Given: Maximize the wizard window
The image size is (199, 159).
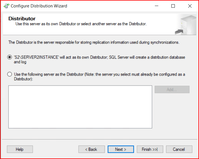Looking at the screenshot, I should [x=173, y=6].
